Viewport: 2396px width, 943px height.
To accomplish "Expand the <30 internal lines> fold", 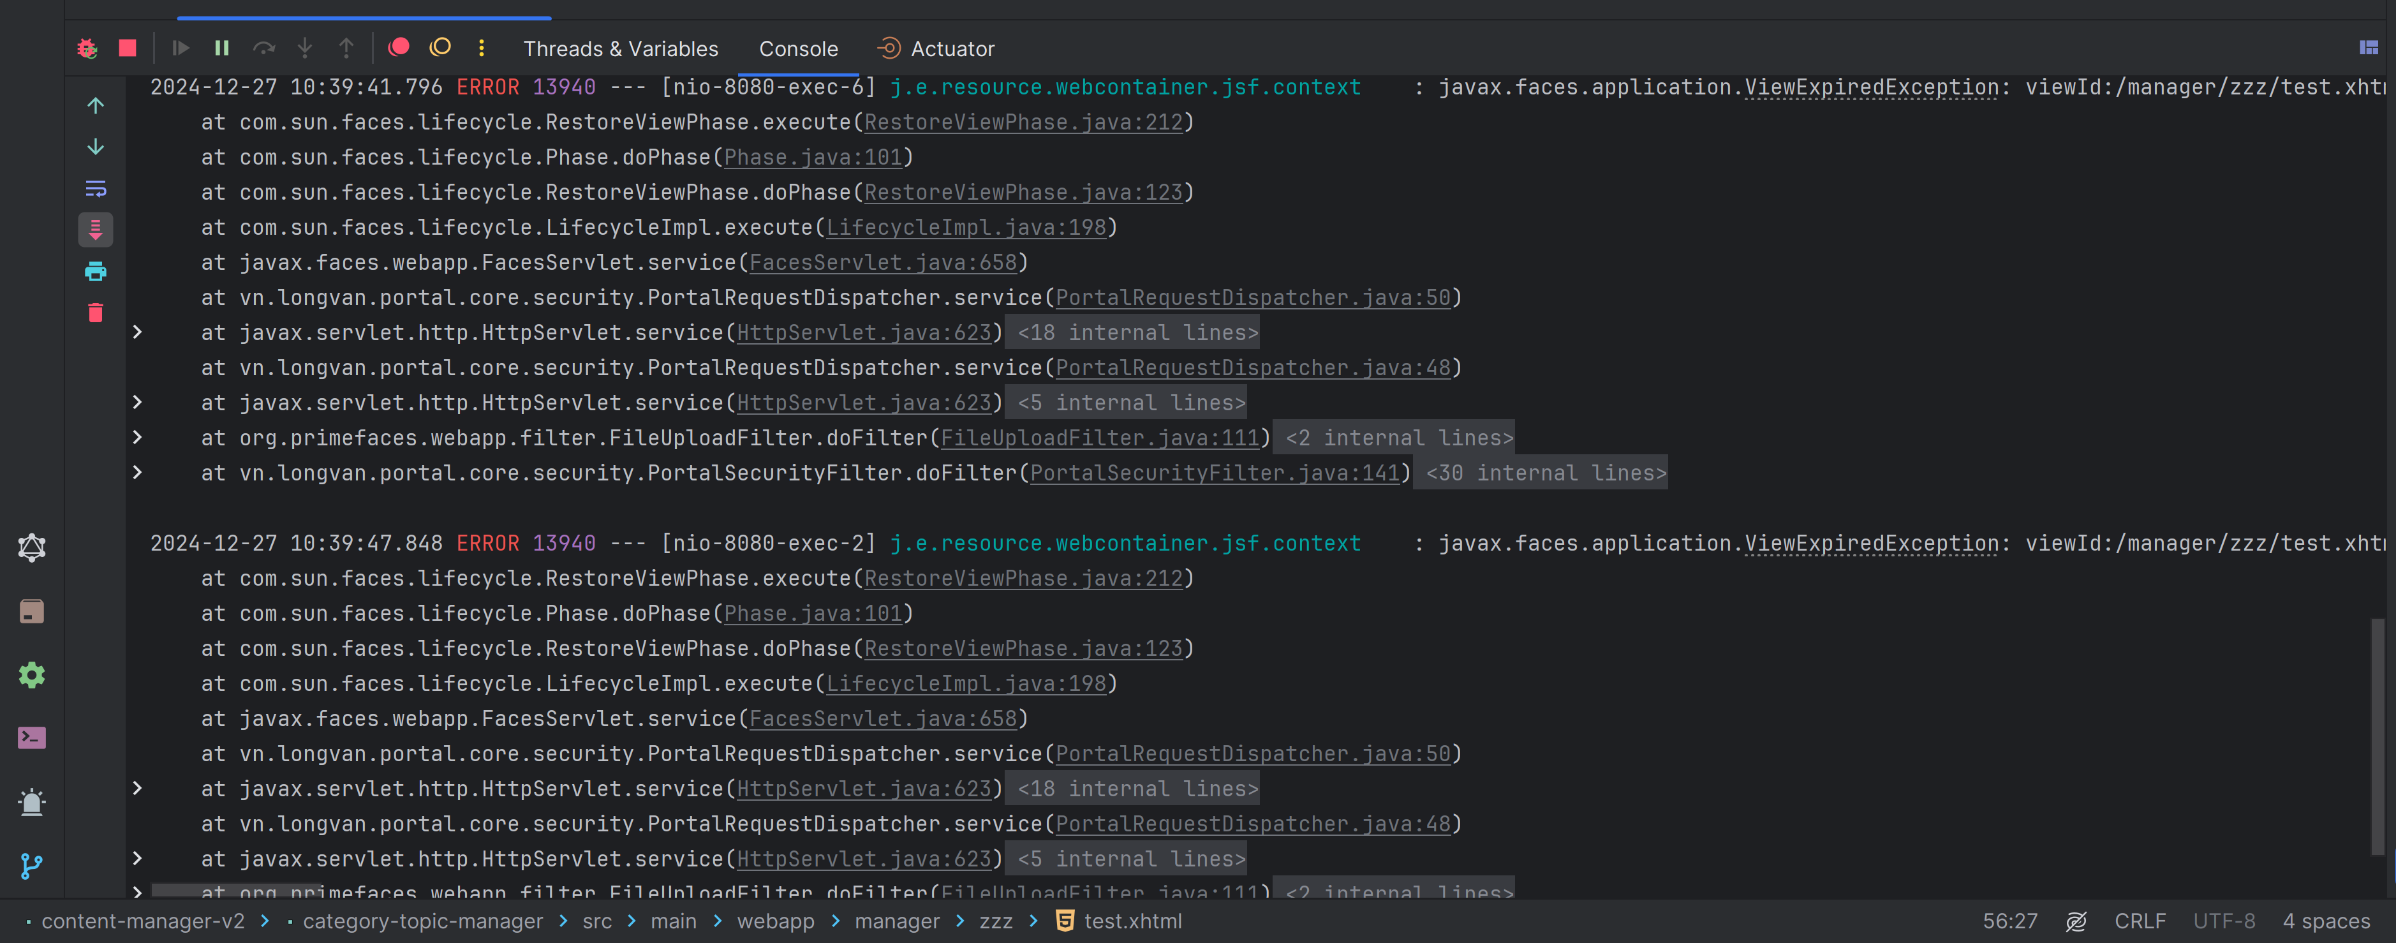I will click(x=1541, y=473).
